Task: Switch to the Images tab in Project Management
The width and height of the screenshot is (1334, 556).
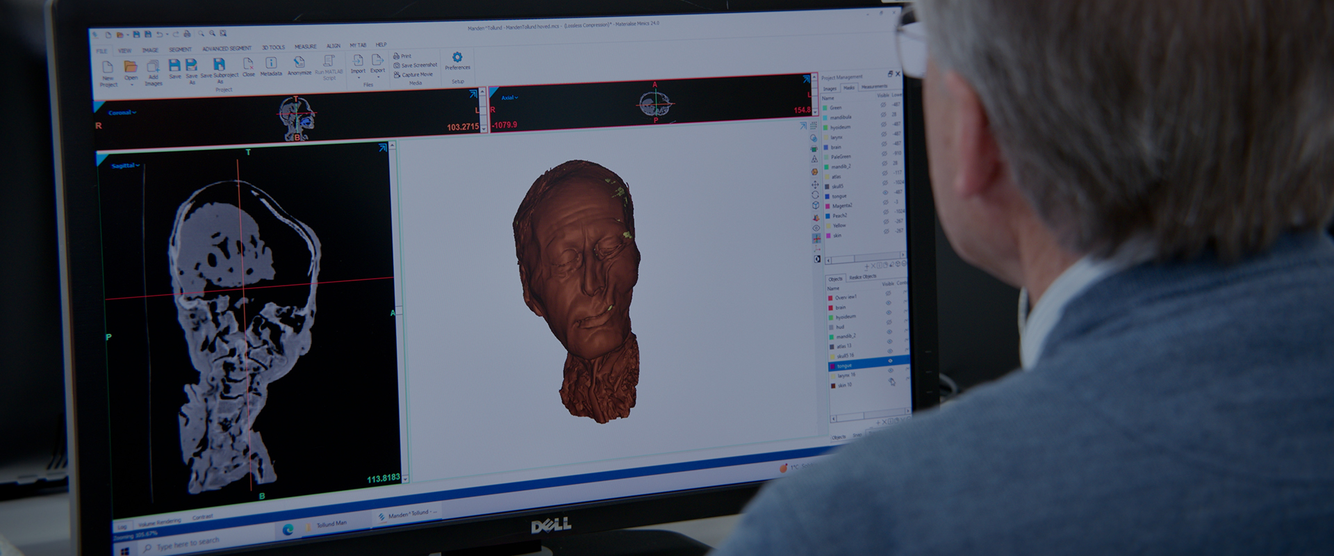Action: click(x=830, y=88)
